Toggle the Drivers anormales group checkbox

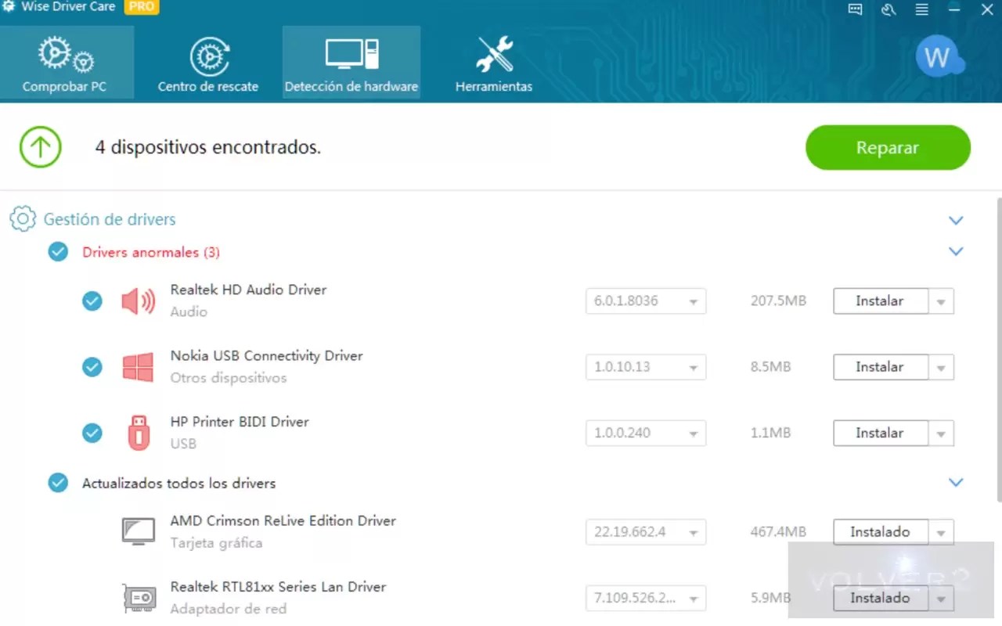pos(58,252)
